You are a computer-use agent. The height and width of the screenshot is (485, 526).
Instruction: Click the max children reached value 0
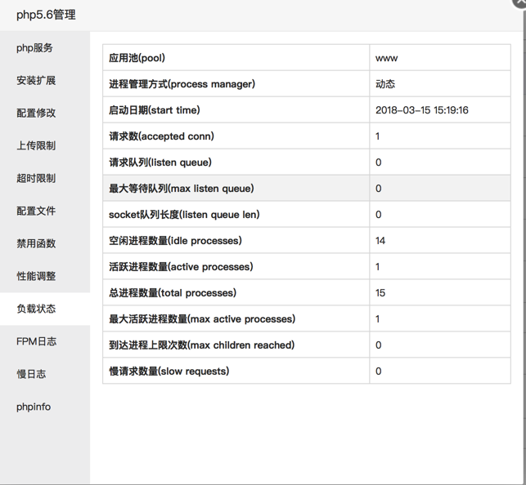[379, 345]
